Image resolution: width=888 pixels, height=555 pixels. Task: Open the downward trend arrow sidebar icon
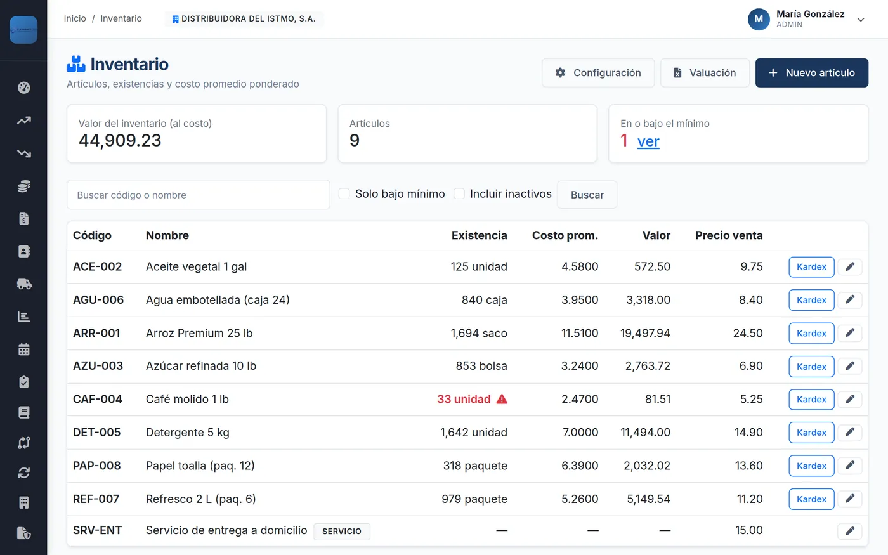click(x=24, y=153)
